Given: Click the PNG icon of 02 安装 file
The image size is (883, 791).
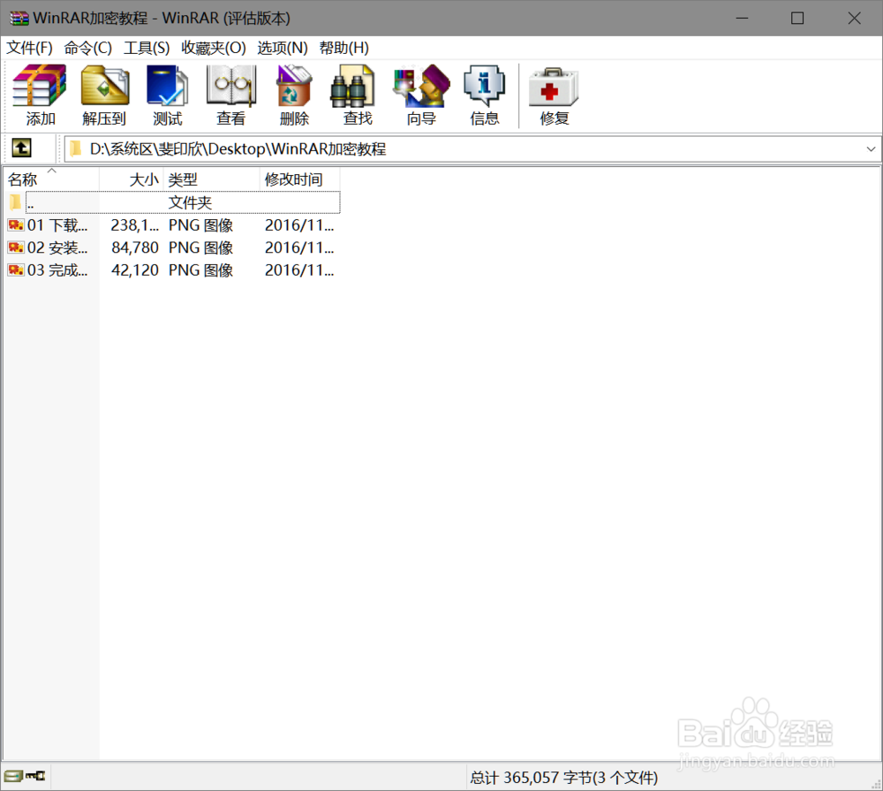Looking at the screenshot, I should click(16, 247).
